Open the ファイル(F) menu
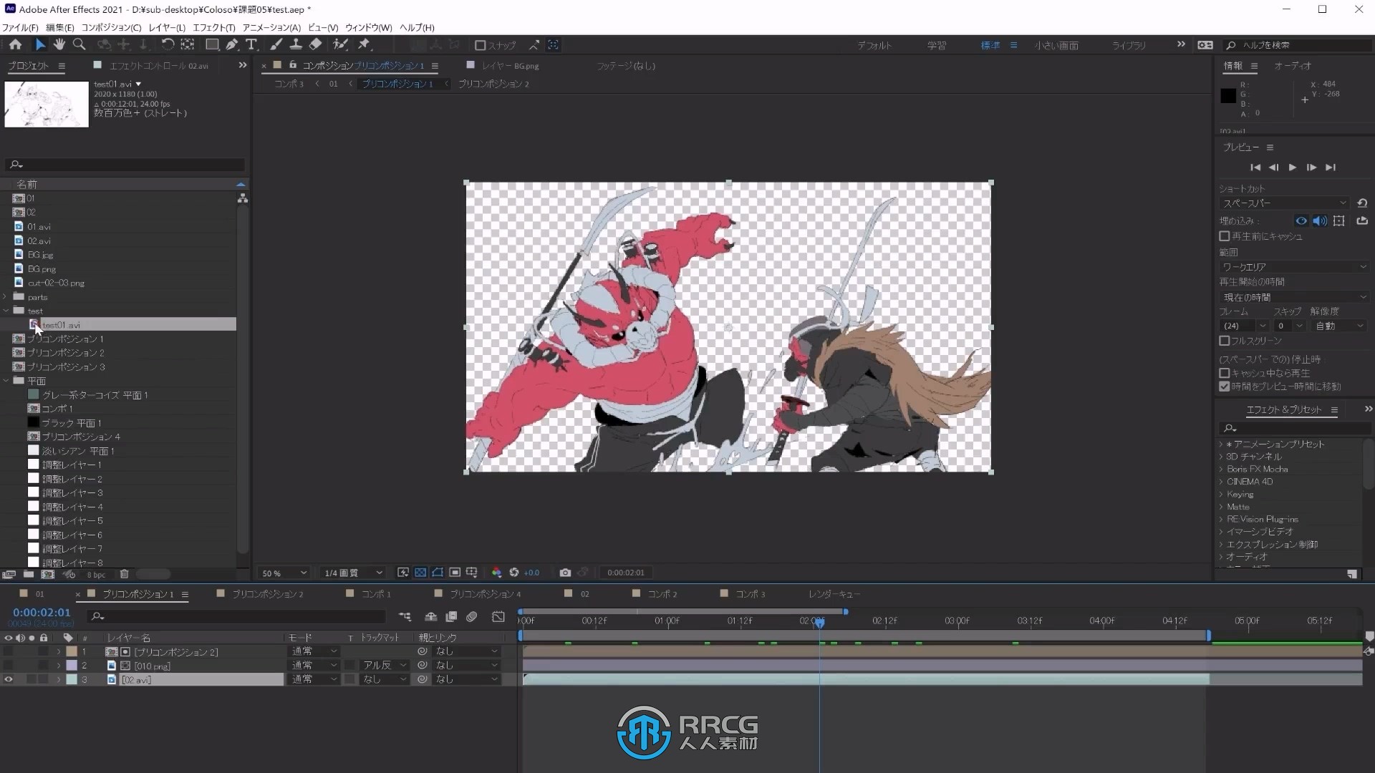The image size is (1375, 773). pos(20,27)
